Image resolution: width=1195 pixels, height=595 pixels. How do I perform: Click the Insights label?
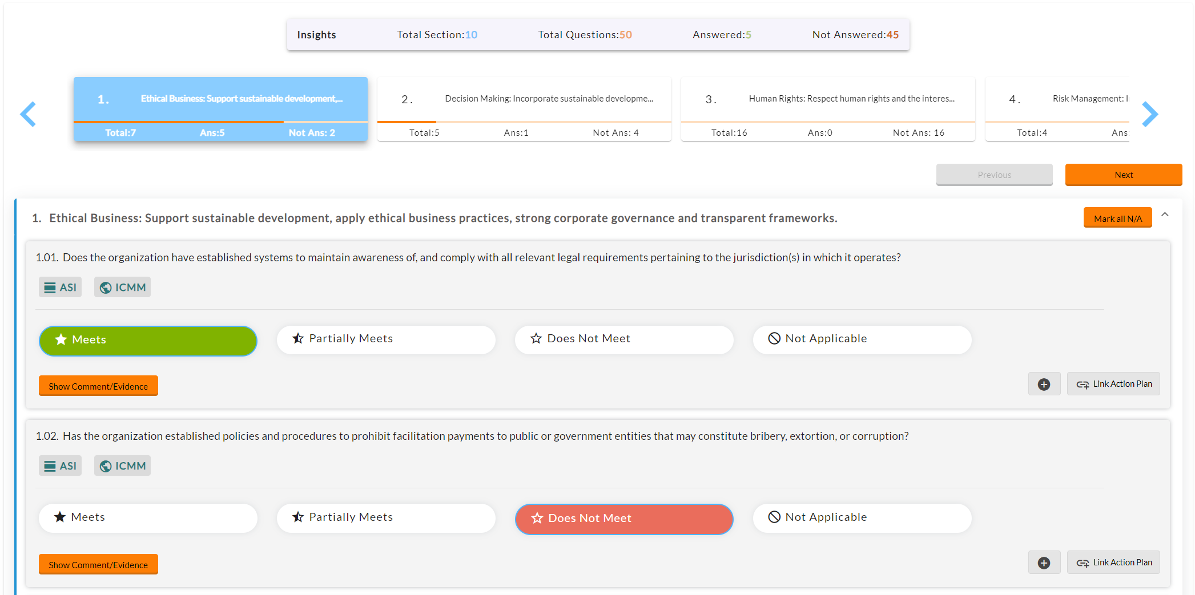(x=316, y=35)
